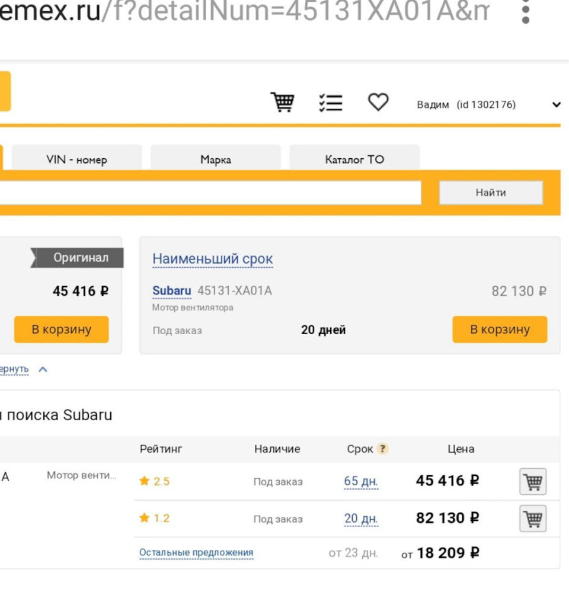Viewport: 569px width, 611px height.
Task: Click the 65 дн. delivery term link
Action: pyautogui.click(x=361, y=481)
